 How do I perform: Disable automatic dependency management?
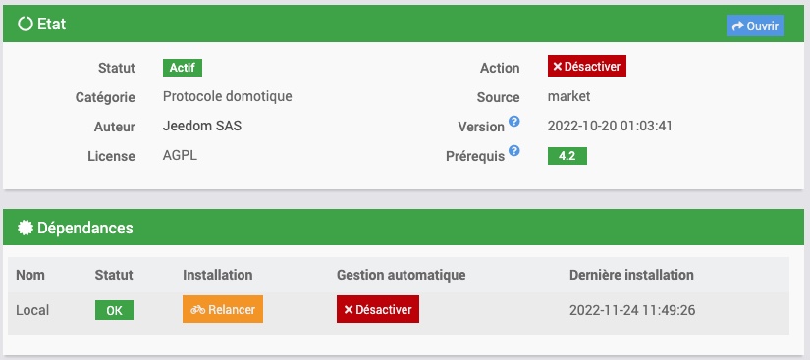(378, 309)
